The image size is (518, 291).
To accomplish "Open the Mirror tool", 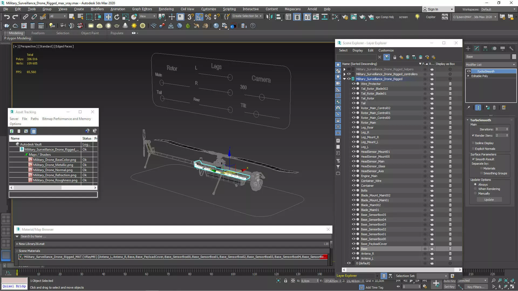I will click(269, 17).
